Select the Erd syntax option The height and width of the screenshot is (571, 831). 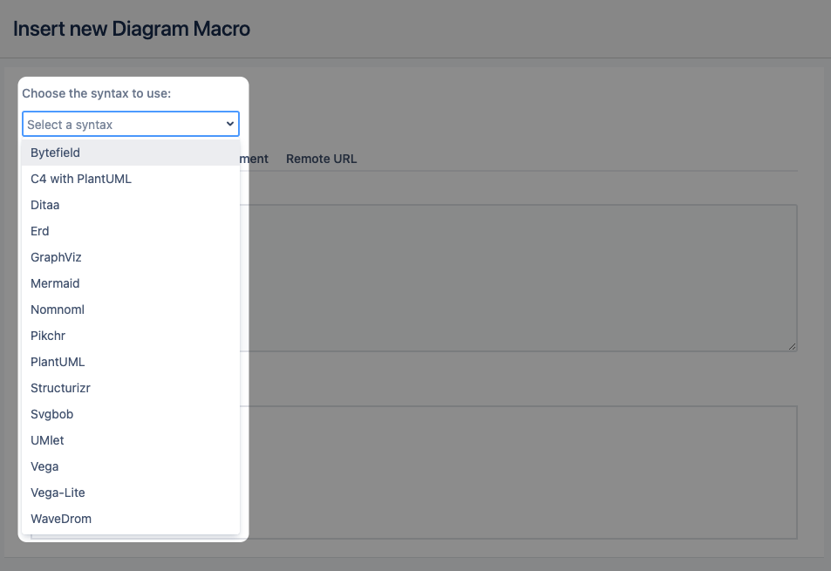[x=131, y=231]
